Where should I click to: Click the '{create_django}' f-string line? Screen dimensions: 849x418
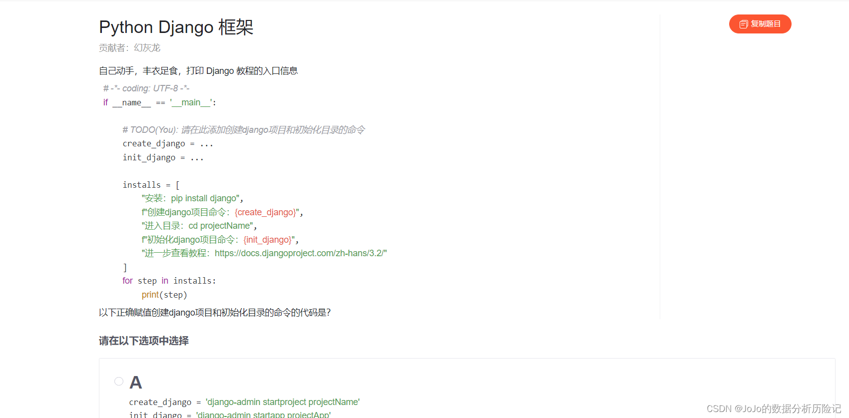222,212
